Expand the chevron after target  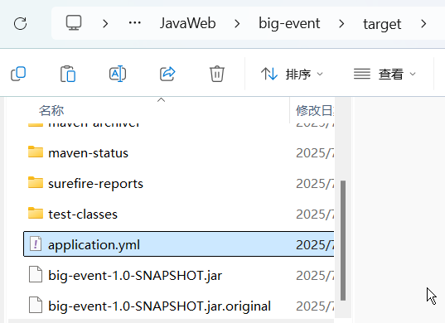tap(423, 23)
